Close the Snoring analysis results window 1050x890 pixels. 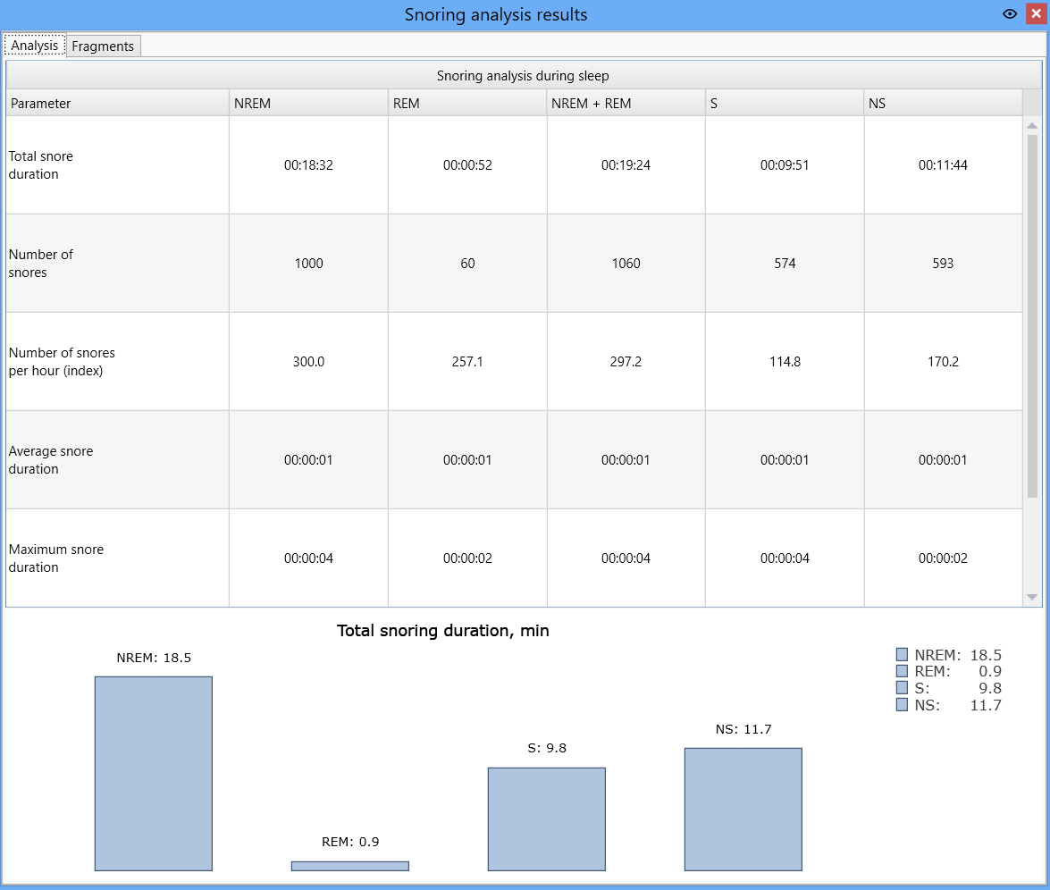coord(1036,14)
